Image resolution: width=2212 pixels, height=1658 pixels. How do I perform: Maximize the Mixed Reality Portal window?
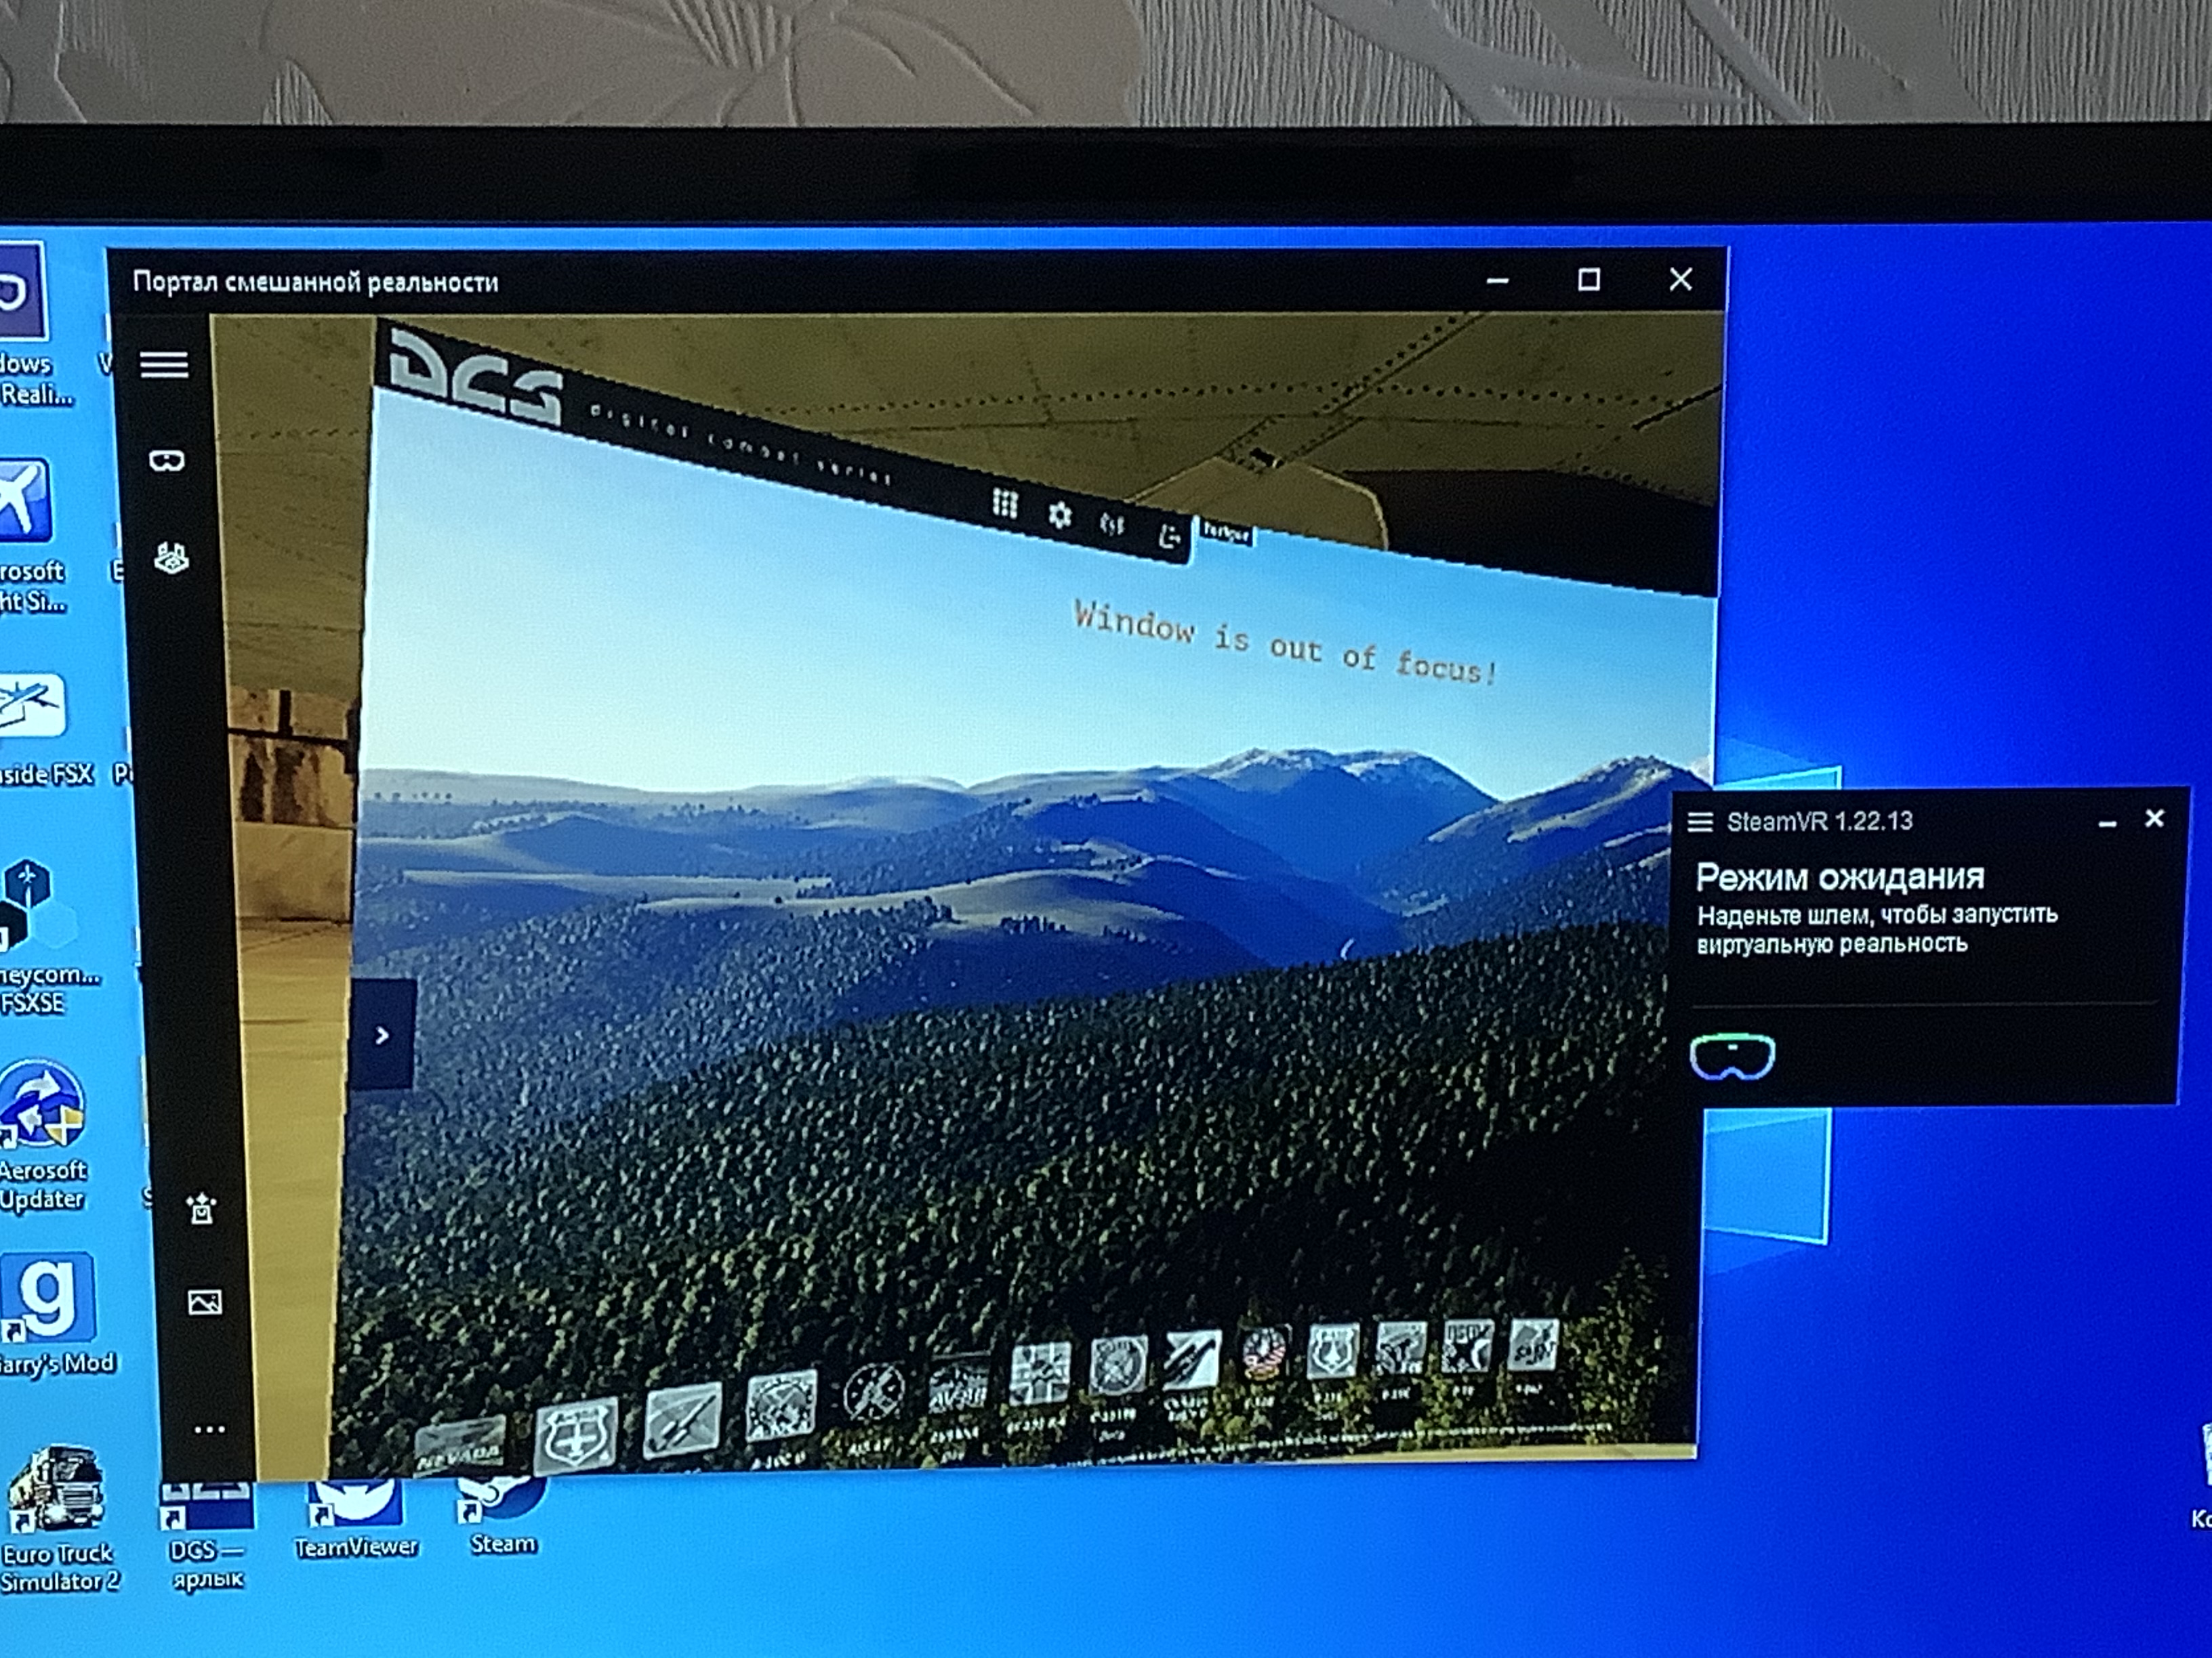coord(1589,279)
